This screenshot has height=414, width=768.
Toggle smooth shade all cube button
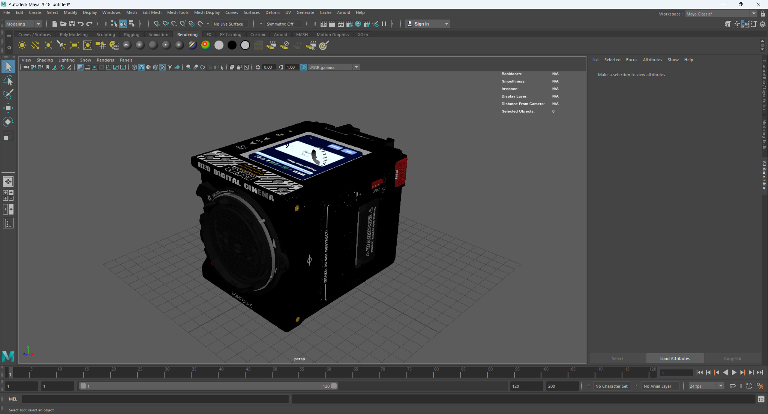click(x=142, y=67)
